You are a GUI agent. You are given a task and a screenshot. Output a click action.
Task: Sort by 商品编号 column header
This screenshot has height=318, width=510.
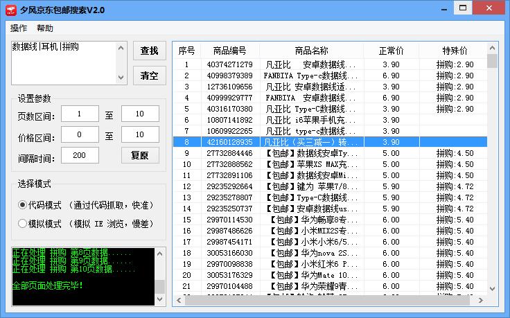(x=230, y=51)
